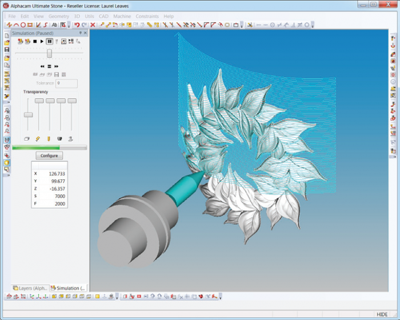Click the yellow tool transparency icon

49,139
